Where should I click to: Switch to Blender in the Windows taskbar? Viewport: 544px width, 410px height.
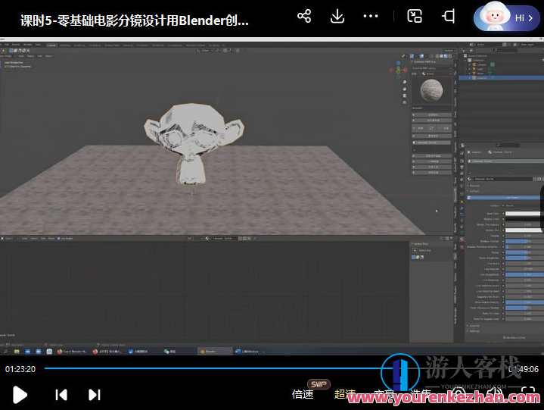pos(214,352)
